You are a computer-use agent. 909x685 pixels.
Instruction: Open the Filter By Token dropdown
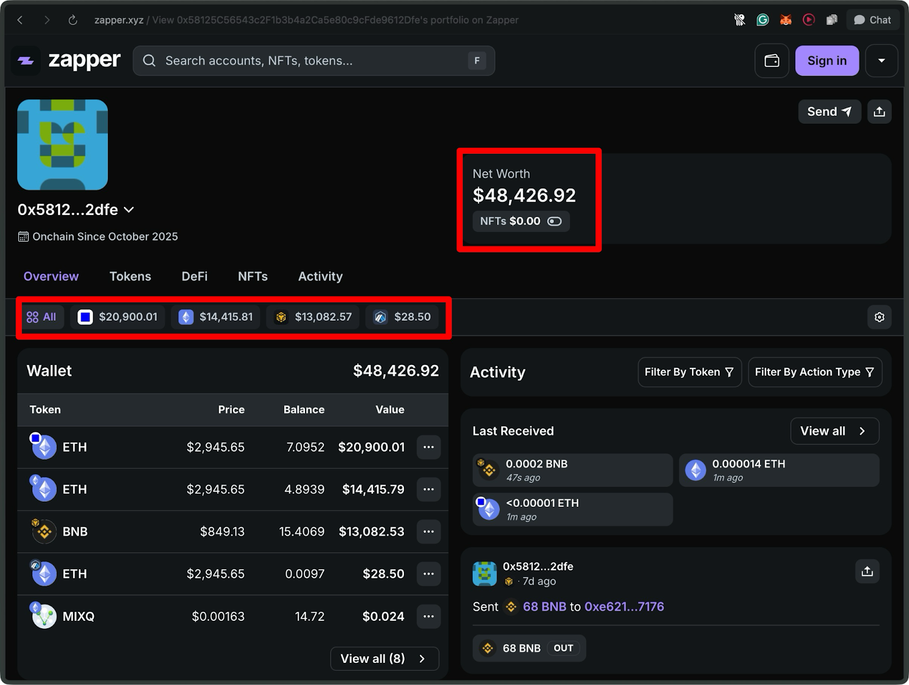pyautogui.click(x=689, y=372)
